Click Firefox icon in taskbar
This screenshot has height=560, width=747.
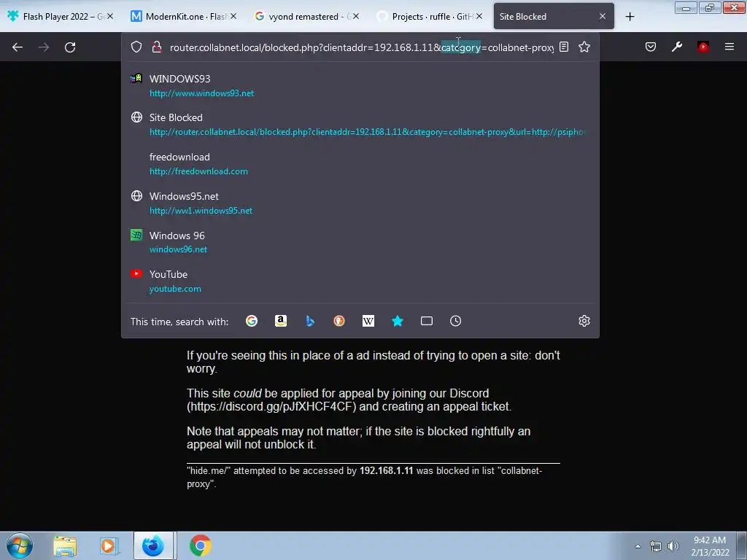153,545
